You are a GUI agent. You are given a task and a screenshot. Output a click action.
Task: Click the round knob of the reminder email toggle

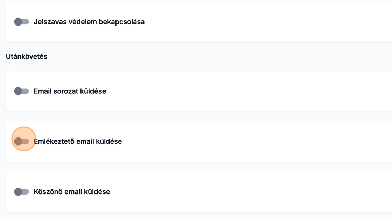pyautogui.click(x=18, y=142)
